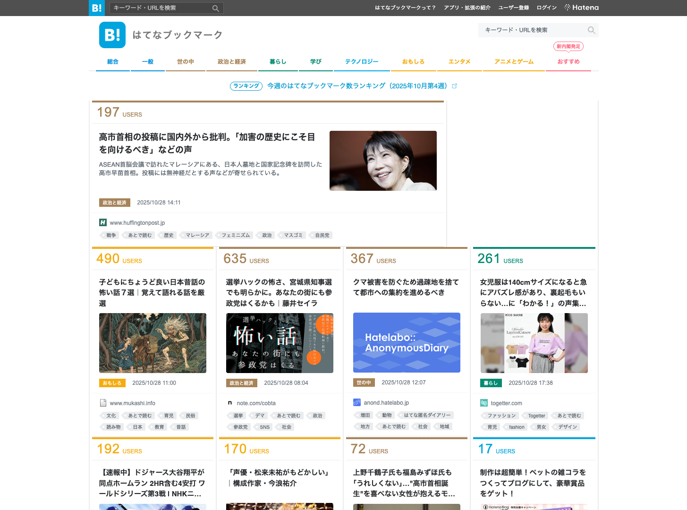Open ユーザー登録 from the top bar
687x510 pixels.
click(513, 8)
